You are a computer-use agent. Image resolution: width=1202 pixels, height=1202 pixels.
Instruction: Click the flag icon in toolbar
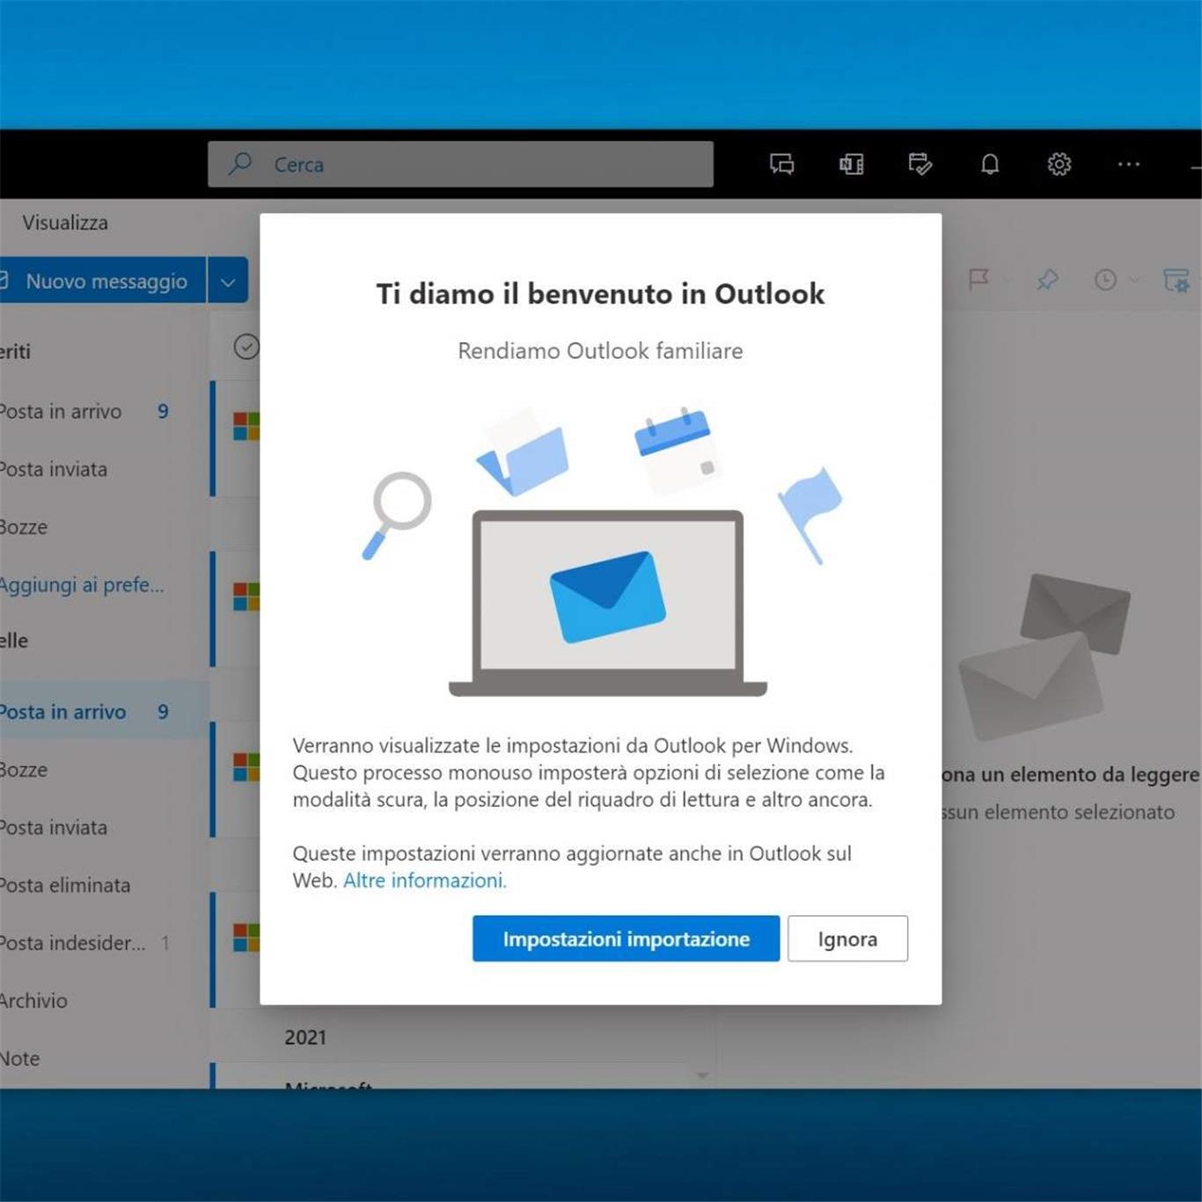pyautogui.click(x=978, y=280)
